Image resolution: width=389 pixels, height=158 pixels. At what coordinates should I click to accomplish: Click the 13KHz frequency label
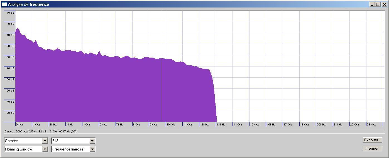(221, 124)
